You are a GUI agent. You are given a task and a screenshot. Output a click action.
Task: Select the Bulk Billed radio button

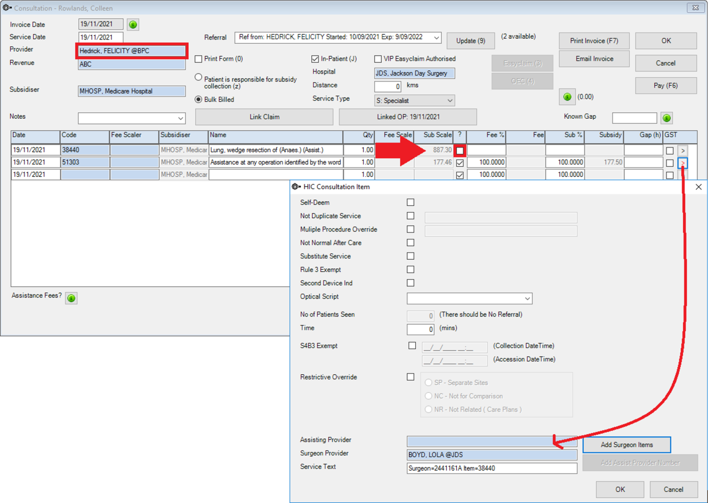(x=198, y=100)
